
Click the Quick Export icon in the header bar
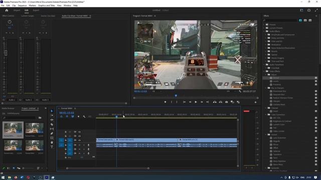(x=309, y=10)
